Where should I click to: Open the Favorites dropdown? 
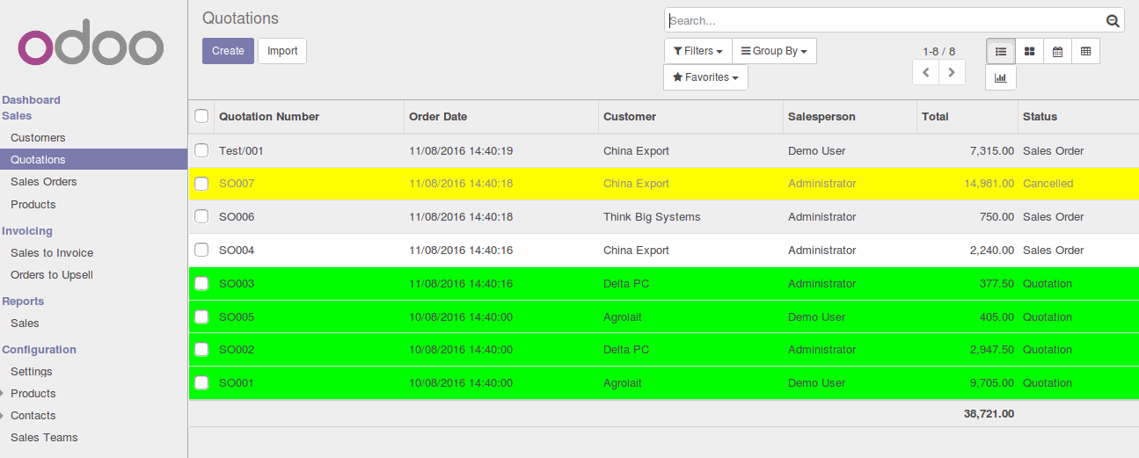[x=705, y=77]
